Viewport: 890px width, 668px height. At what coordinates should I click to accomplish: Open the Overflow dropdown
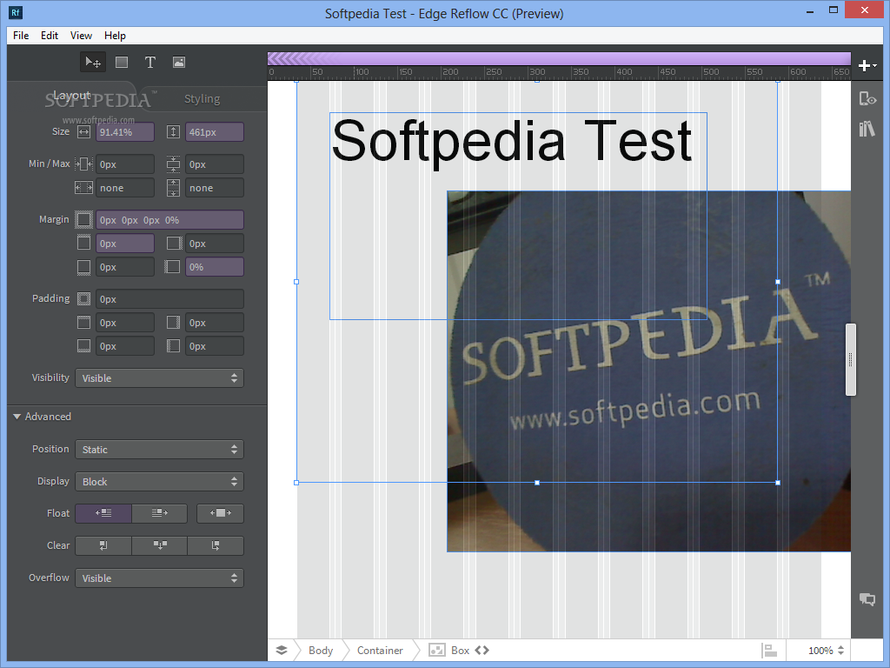click(160, 578)
